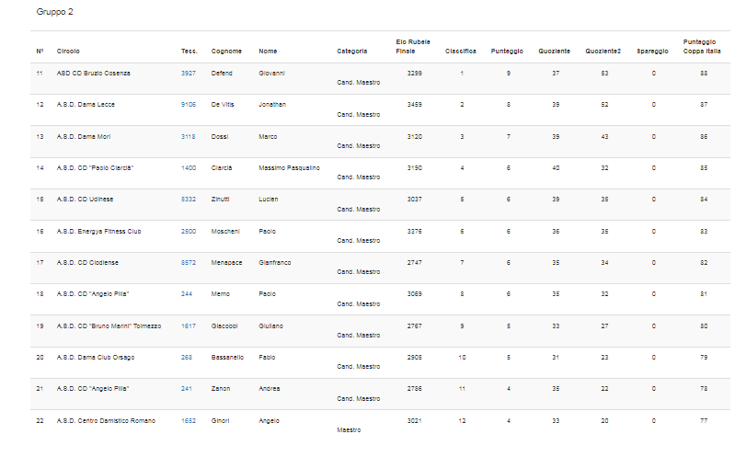Open tessera link 241 for Zanon

click(x=187, y=389)
